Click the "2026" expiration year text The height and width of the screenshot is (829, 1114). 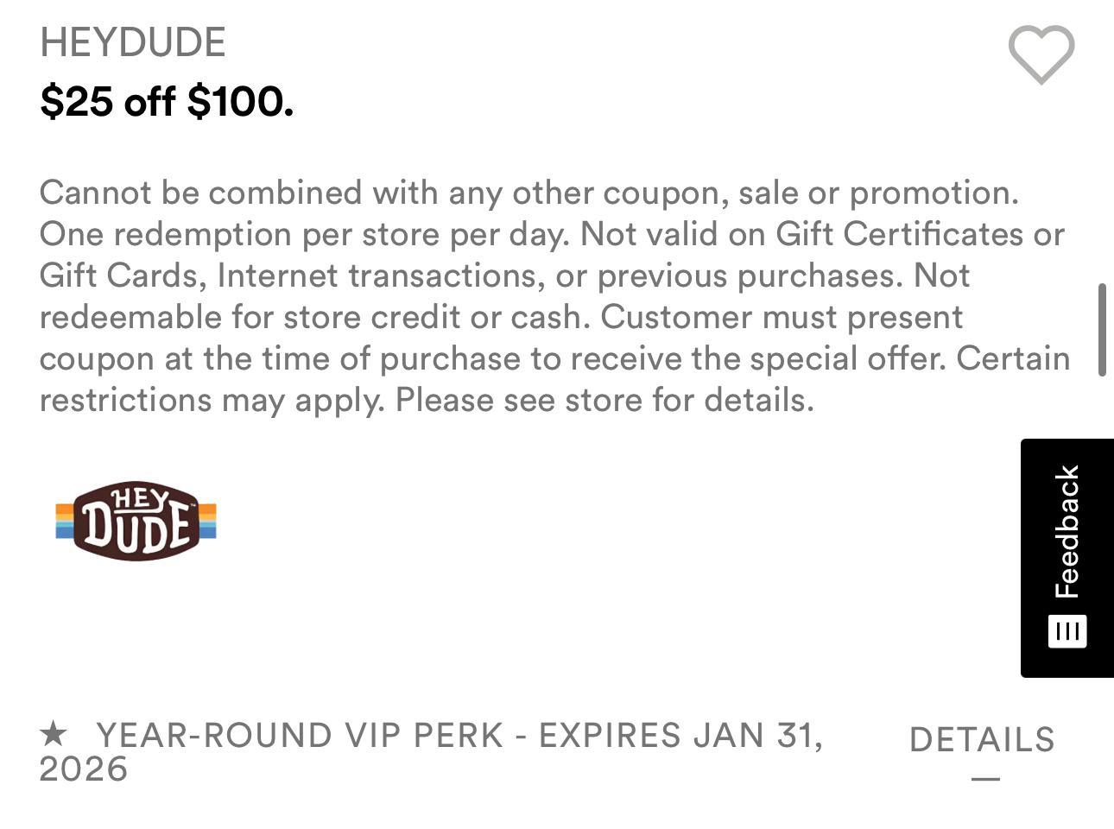[x=84, y=769]
